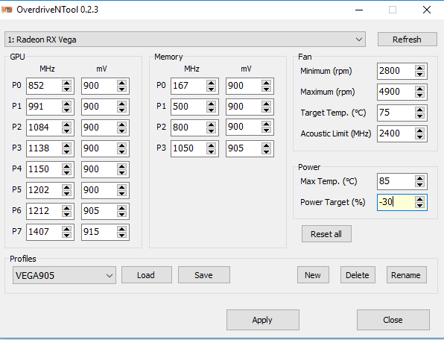Save the current profile

204,275
